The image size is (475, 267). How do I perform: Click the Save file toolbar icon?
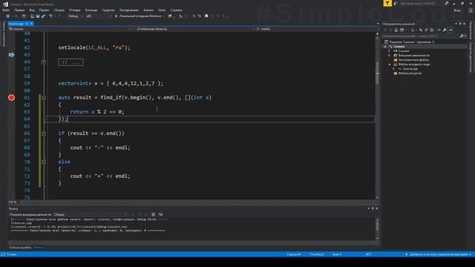pyautogui.click(x=38, y=16)
